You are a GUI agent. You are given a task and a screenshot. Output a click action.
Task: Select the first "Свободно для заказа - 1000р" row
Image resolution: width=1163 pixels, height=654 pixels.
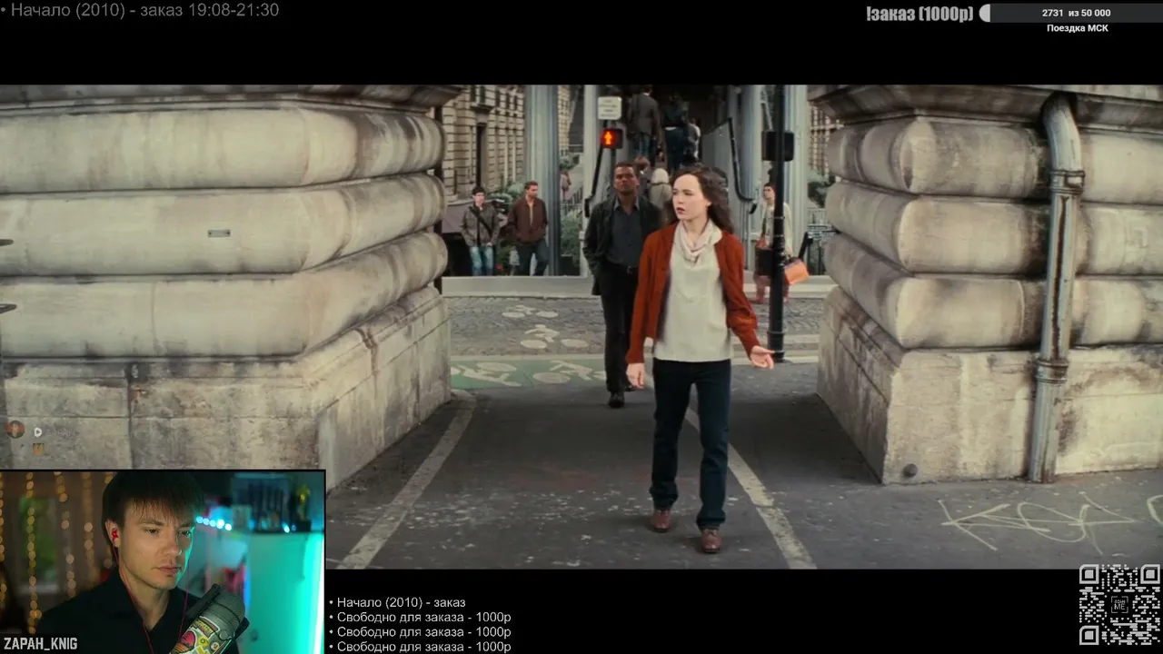420,618
